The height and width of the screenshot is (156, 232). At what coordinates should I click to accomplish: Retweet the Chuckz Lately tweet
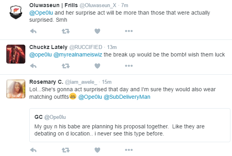tap(66, 66)
